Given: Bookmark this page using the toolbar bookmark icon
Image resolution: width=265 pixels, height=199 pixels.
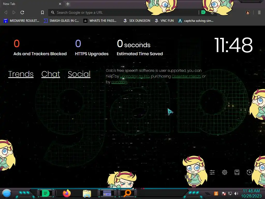Looking at the screenshot, I should 42,12.
